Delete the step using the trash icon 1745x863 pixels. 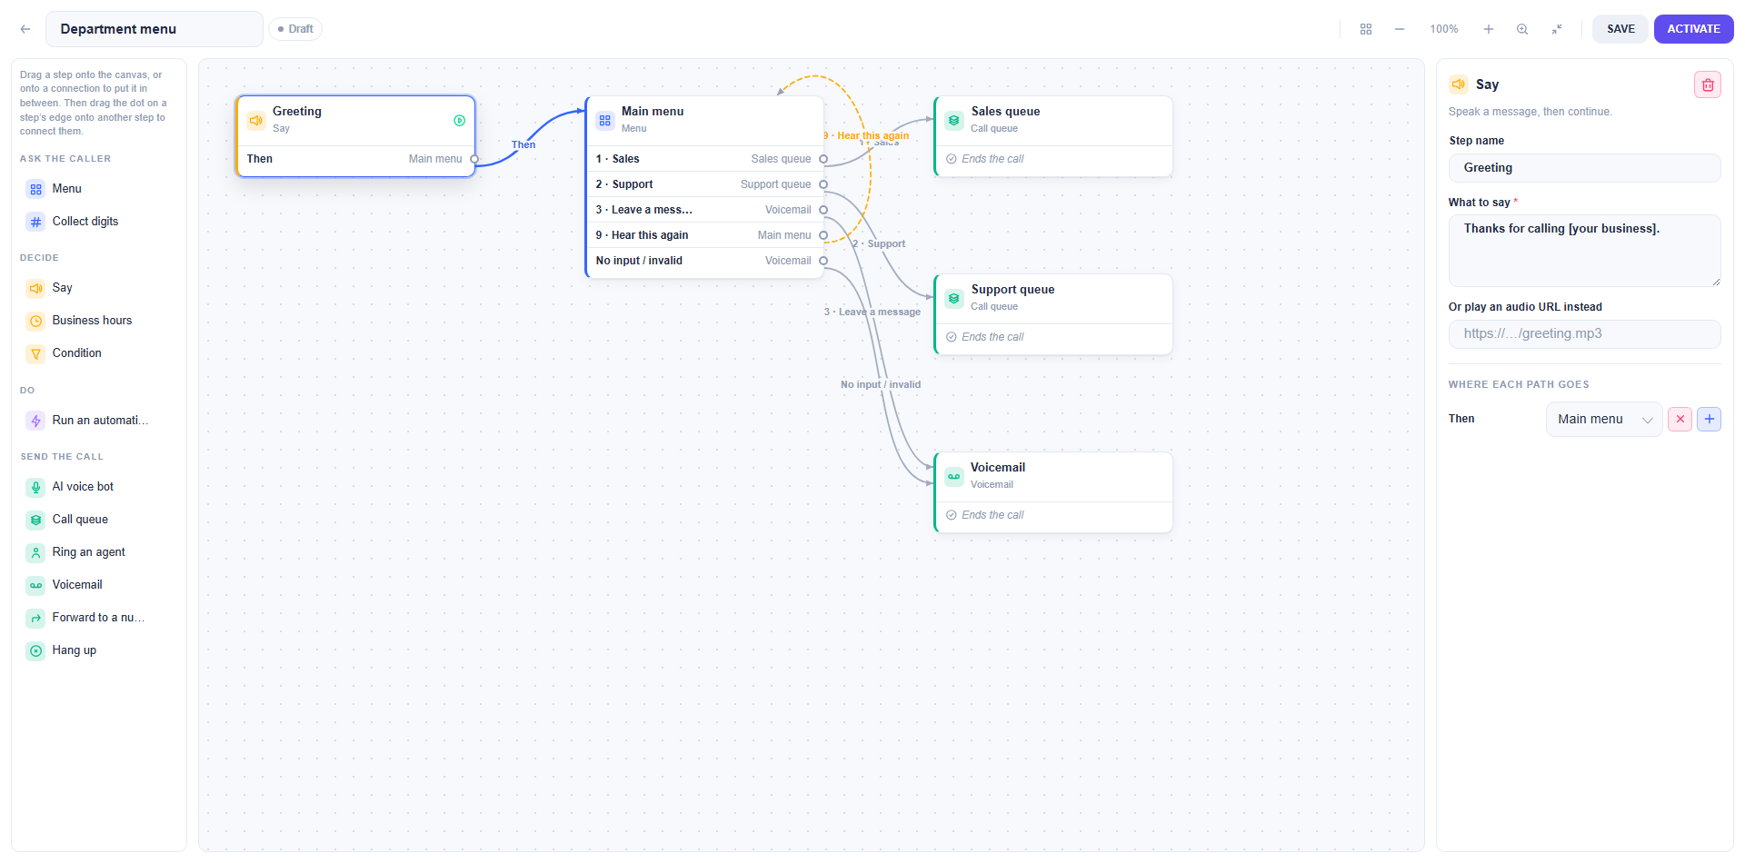(x=1708, y=84)
